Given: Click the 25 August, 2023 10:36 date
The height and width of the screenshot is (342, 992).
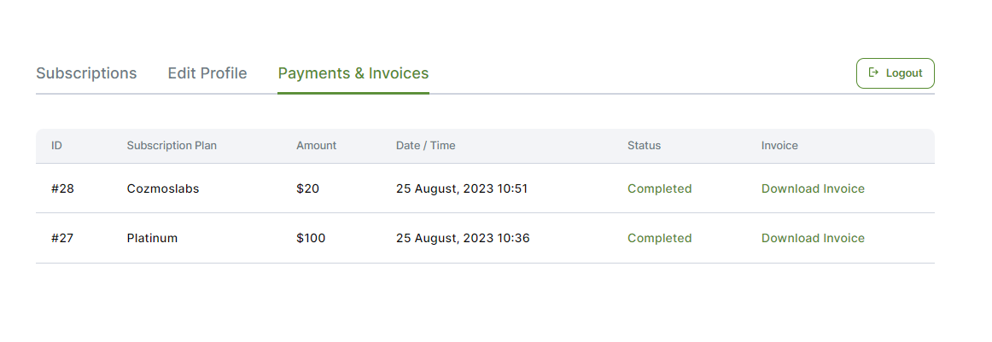Looking at the screenshot, I should pos(463,238).
